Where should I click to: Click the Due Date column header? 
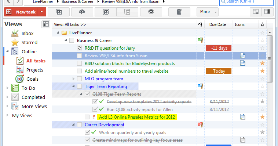[x=217, y=24]
